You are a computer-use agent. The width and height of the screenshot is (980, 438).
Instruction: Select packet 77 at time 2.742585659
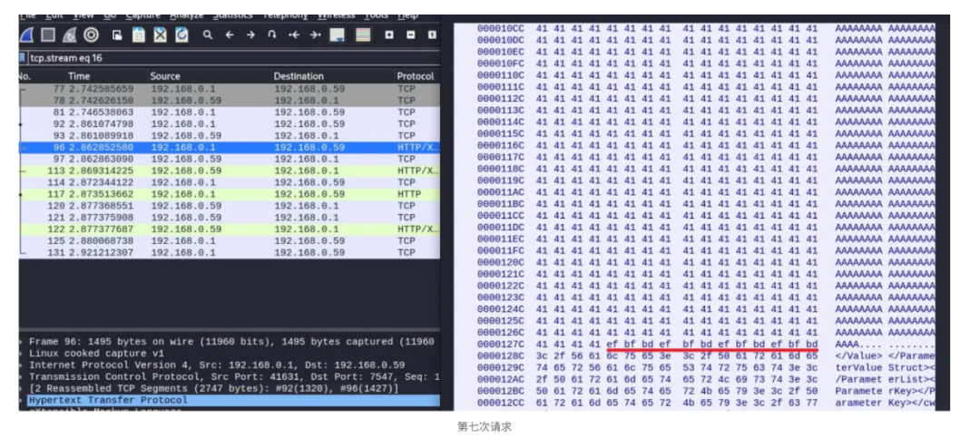230,89
